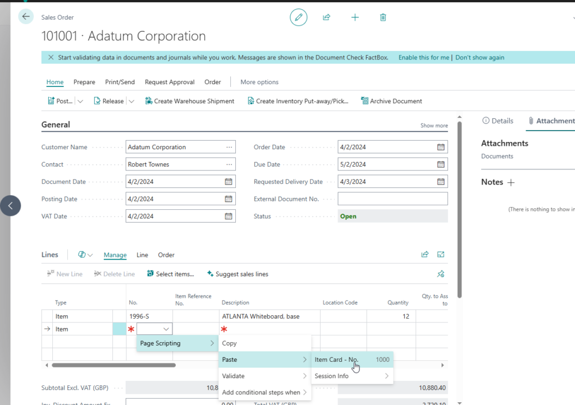575x405 pixels.
Task: Open Requested Delivery Date calendar picker
Action: click(441, 182)
